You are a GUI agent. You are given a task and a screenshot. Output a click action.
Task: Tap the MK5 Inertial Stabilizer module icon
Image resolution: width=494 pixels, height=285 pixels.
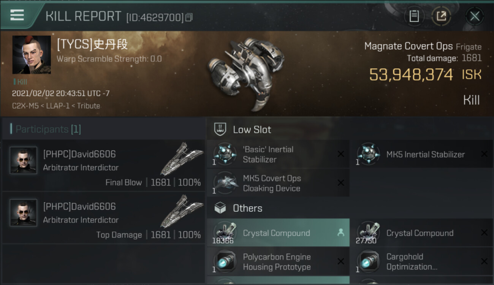(368, 154)
